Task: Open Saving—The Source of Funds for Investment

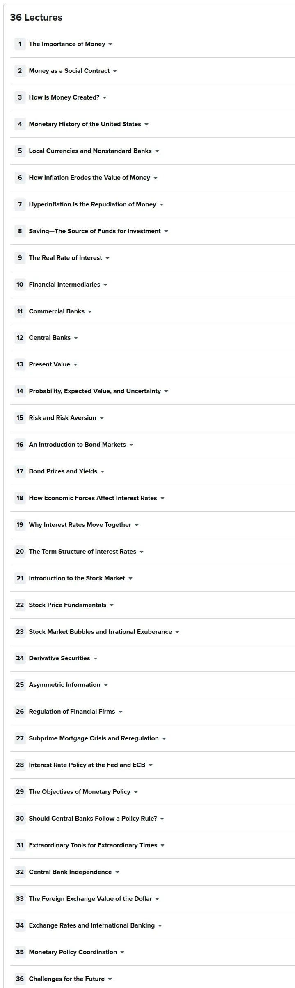Action: pyautogui.click(x=95, y=231)
